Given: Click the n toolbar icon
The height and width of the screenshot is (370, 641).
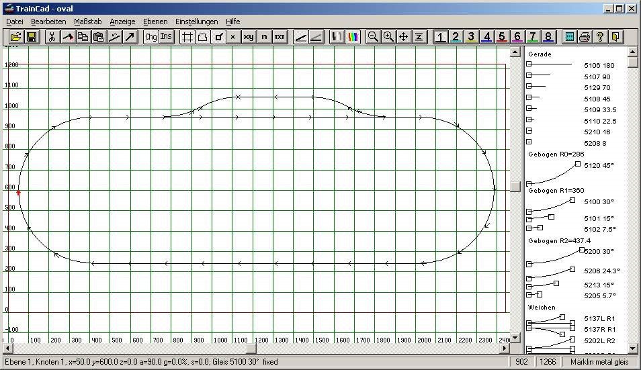Looking at the screenshot, I should 264,37.
